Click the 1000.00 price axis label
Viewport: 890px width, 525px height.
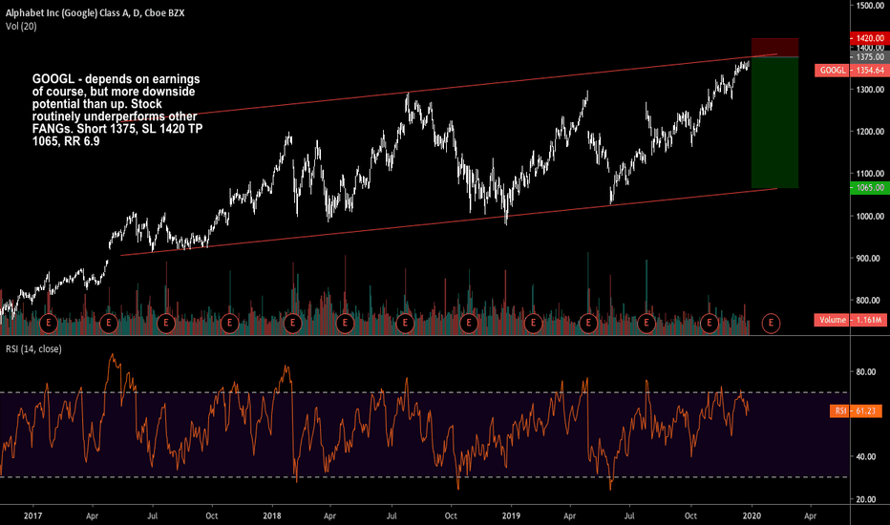[x=870, y=217]
